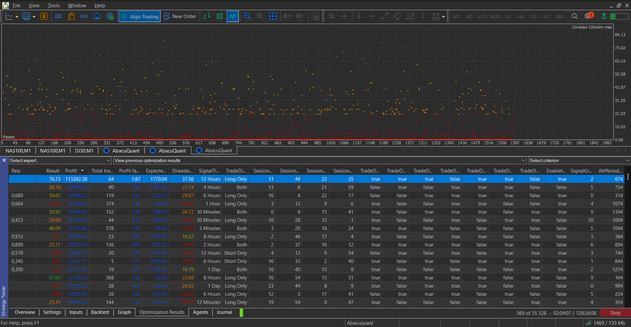
Task: Switch chart to line chart mode
Action: pos(232,16)
